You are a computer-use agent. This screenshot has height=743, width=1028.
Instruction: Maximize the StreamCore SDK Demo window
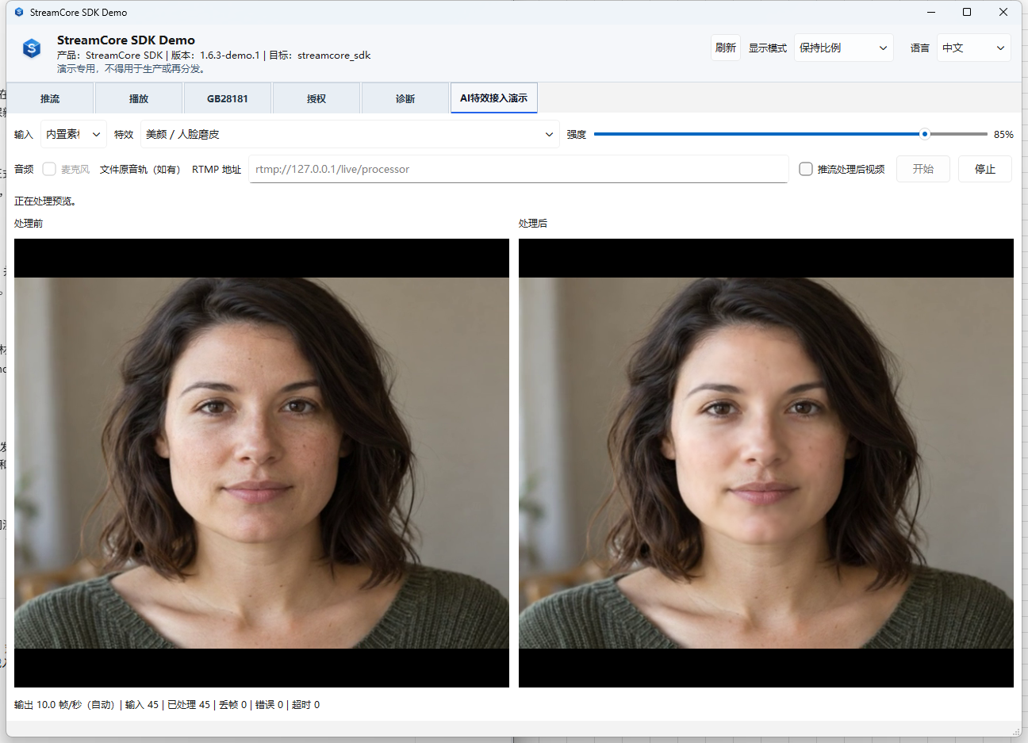pyautogui.click(x=967, y=12)
